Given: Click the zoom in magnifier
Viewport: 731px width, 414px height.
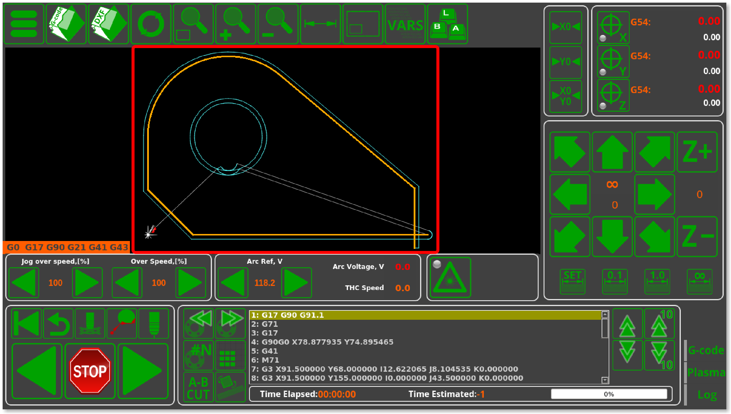Looking at the screenshot, I should click(x=235, y=24).
